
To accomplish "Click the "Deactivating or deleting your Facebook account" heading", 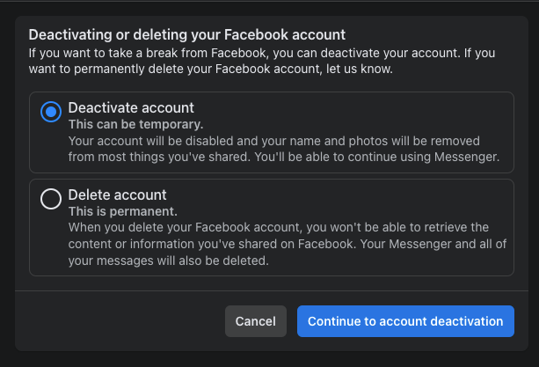I will (187, 34).
